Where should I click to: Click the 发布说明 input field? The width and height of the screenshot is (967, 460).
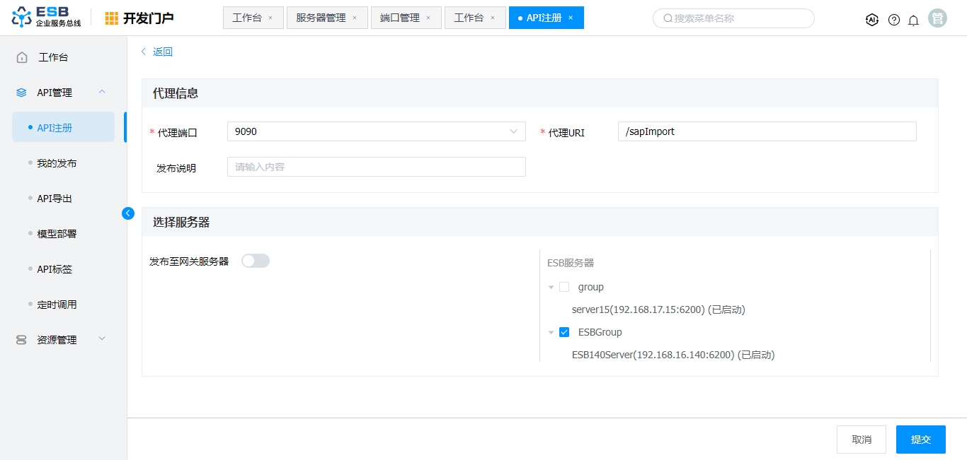point(376,167)
